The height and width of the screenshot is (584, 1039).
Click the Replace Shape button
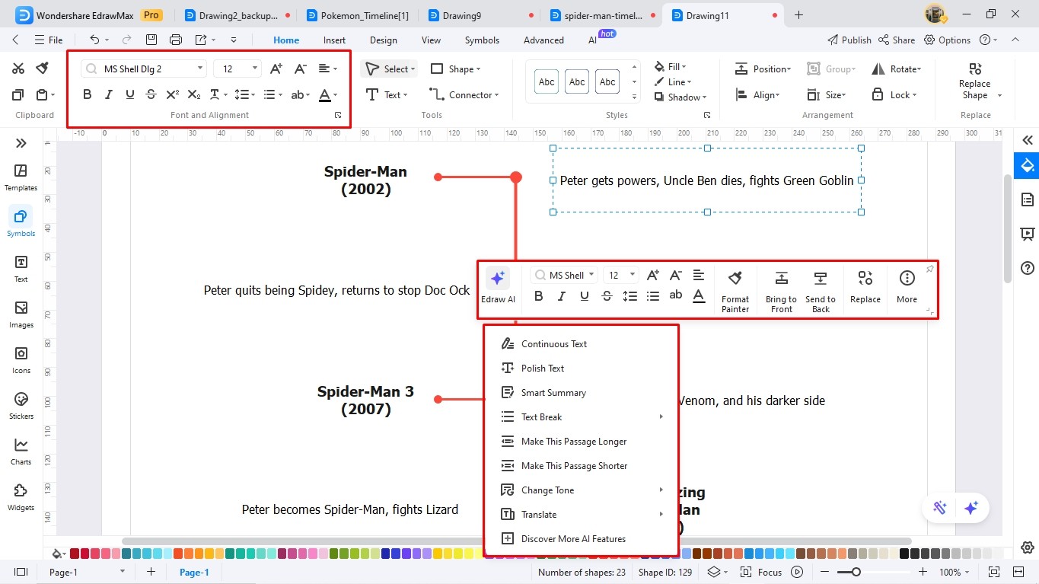point(975,81)
